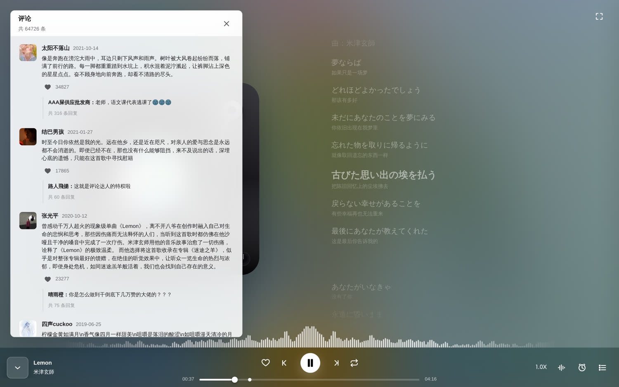Click the song title Lemon in player bar
Viewport: 619px width, 387px height.
click(43, 363)
